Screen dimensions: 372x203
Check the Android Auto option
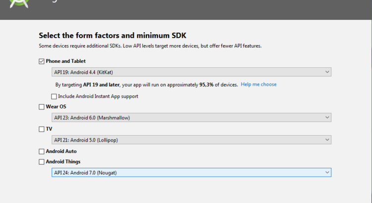pyautogui.click(x=41, y=152)
